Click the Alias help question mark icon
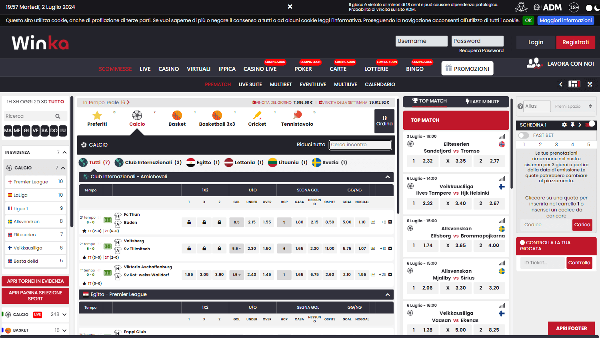The width and height of the screenshot is (600, 338). coord(520,107)
